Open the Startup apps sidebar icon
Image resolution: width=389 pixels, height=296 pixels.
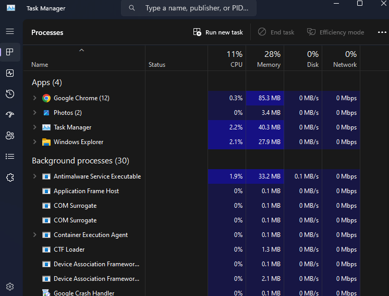10,115
